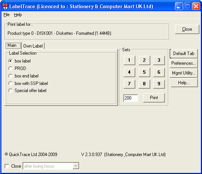Choose the box end label option
This screenshot has width=202, height=174.
point(10,76)
